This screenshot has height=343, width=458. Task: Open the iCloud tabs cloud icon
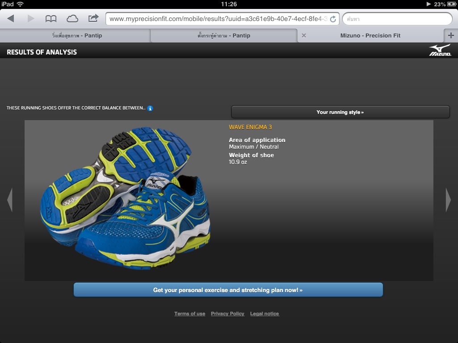[72, 19]
